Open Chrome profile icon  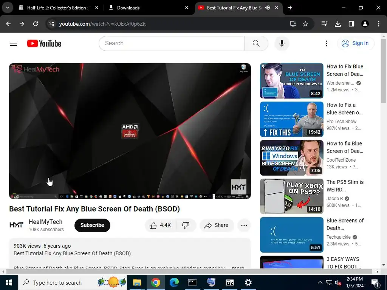pos(365,24)
